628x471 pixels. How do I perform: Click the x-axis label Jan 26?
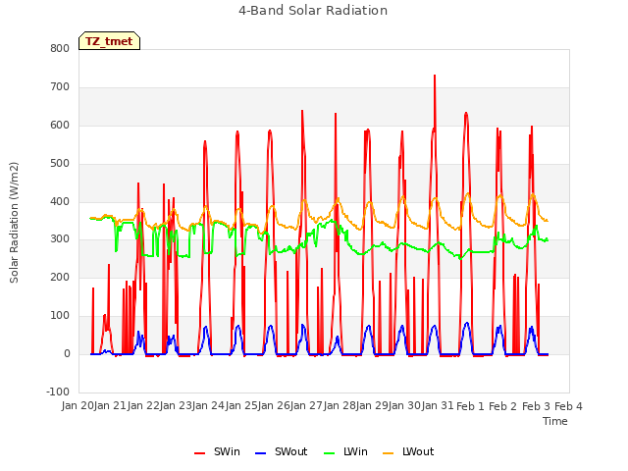[274, 406]
